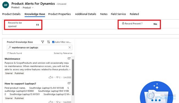The image size is (179, 103).
Task: Open the How to support Laptops? article
Action: 20,84
